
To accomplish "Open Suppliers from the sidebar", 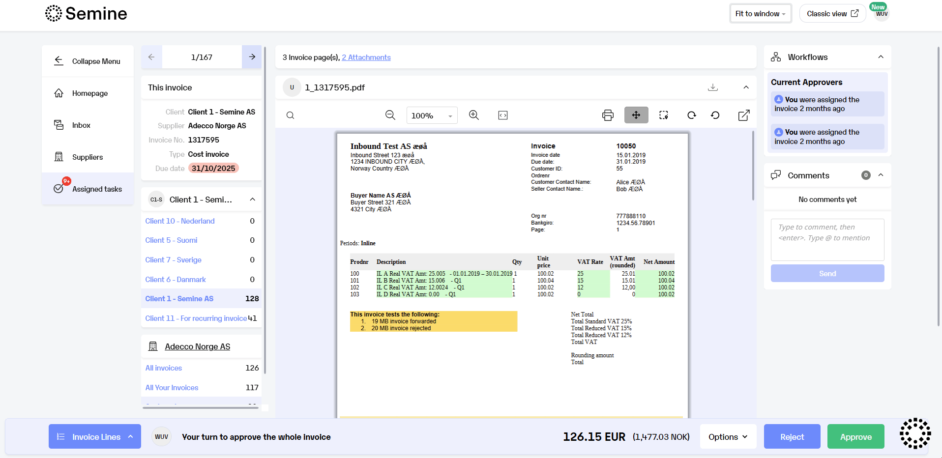I will (87, 157).
